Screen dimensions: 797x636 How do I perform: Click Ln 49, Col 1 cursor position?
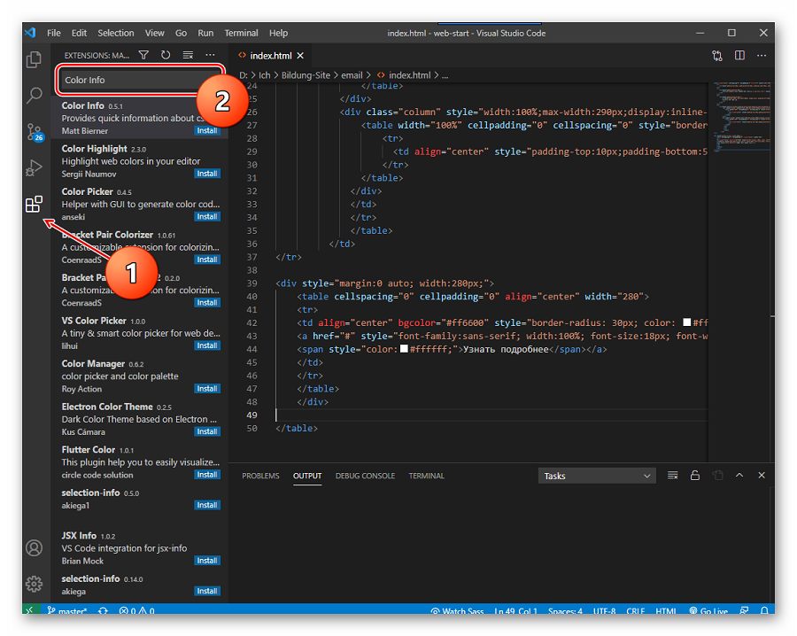[x=515, y=610]
